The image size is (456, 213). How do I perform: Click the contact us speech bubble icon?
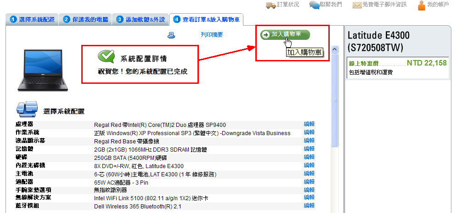click(315, 5)
